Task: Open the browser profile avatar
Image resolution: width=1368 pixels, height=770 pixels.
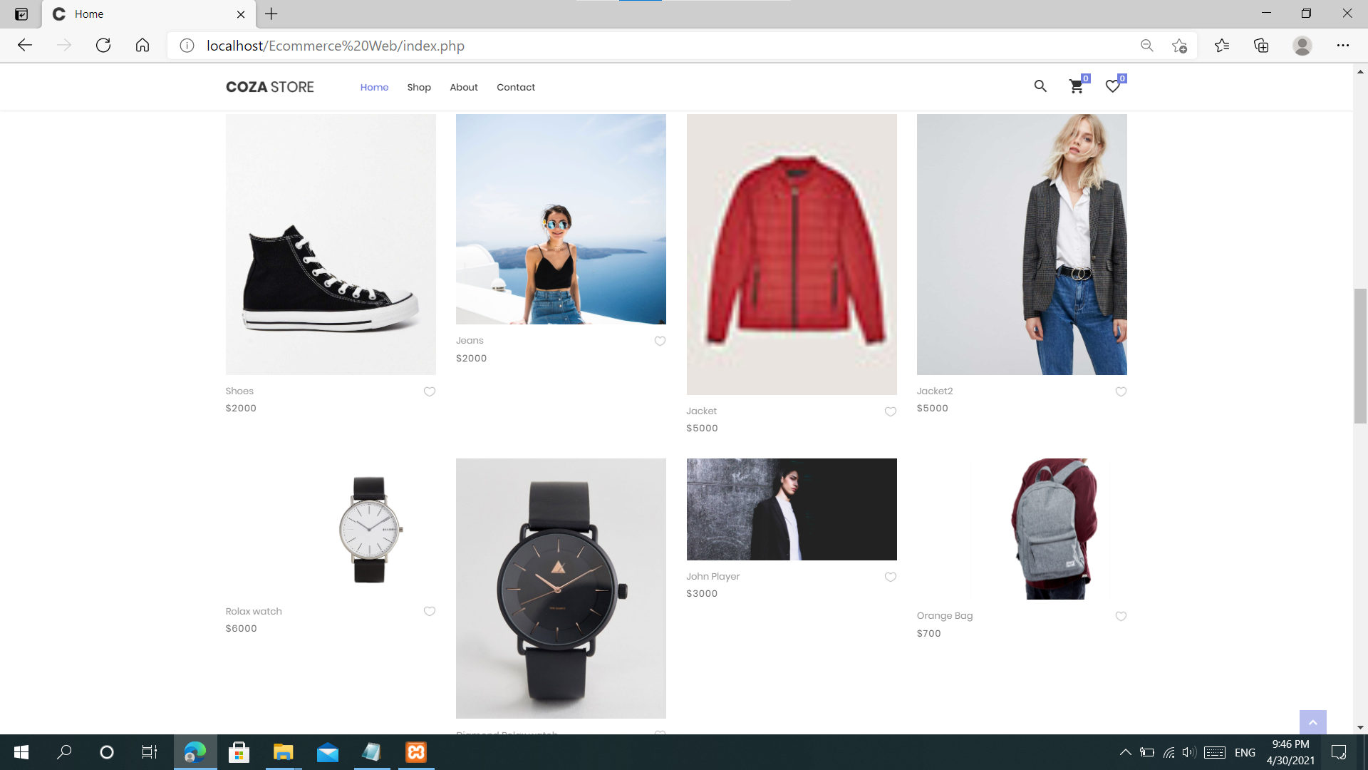Action: [1302, 46]
